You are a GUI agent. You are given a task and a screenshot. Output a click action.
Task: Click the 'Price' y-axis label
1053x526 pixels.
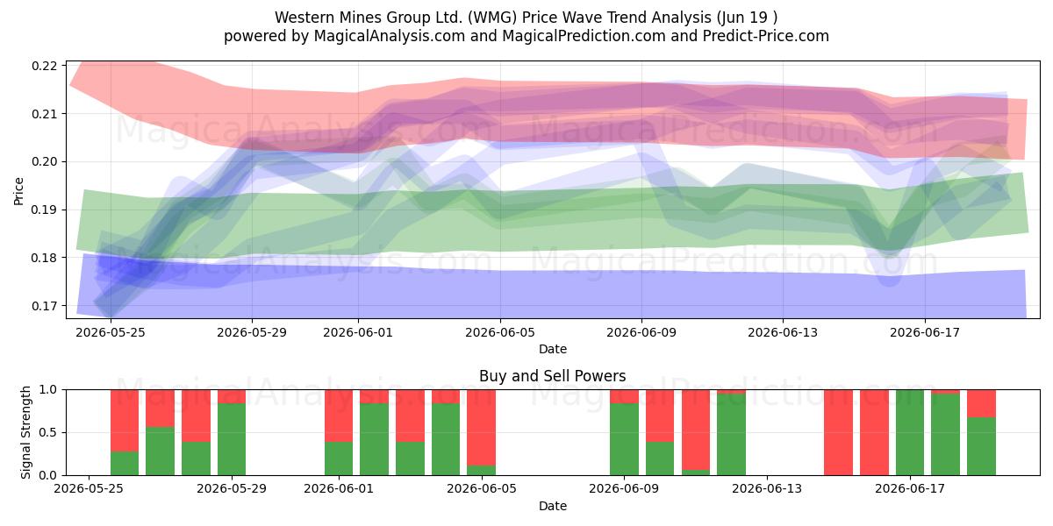19,189
